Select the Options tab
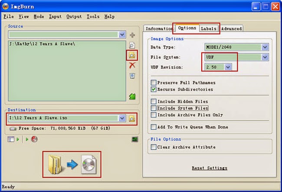The image size is (282, 192). click(187, 28)
